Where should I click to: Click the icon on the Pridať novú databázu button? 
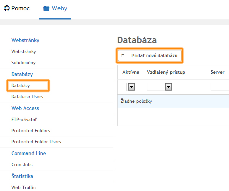123,56
